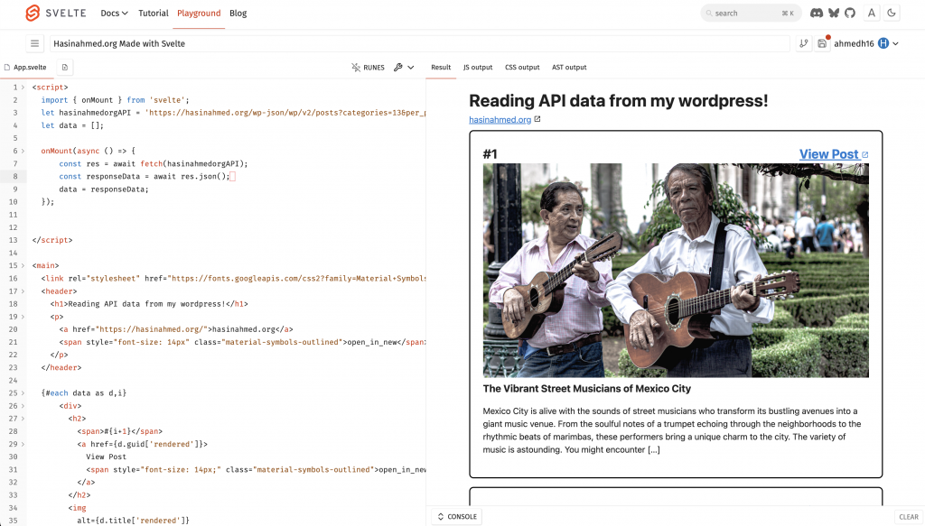Click the font 'A' settings icon
The image size is (925, 526).
point(872,14)
